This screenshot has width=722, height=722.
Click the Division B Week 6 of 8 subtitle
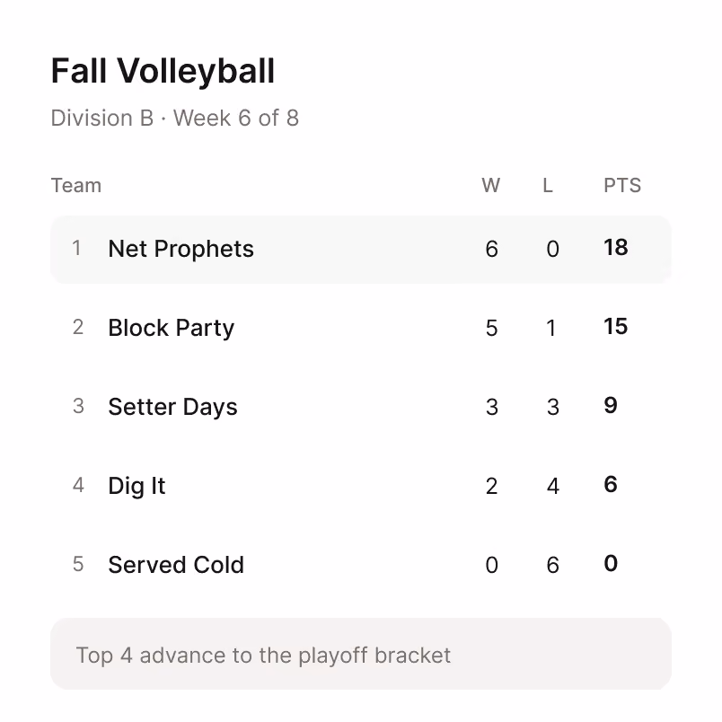(x=174, y=119)
